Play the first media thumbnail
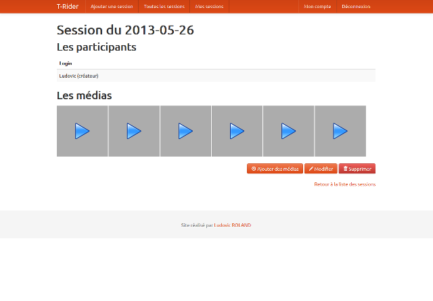This screenshot has height=301, width=433. (82, 131)
